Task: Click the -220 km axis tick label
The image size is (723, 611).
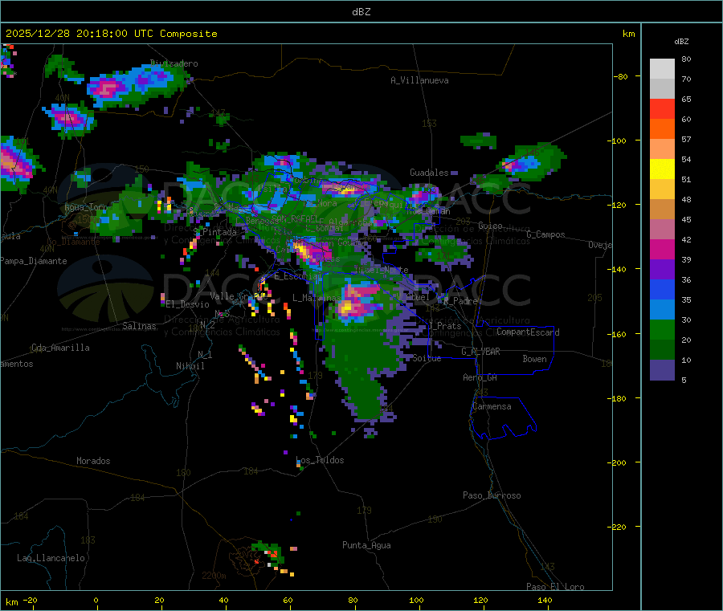Action: (619, 527)
